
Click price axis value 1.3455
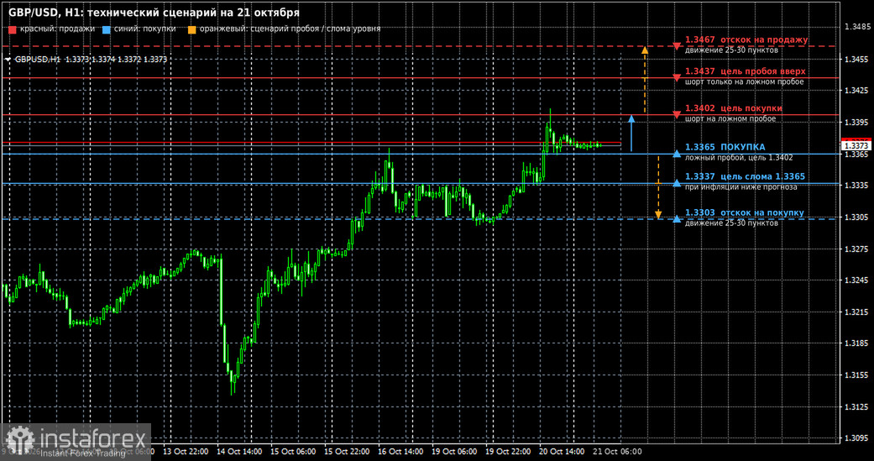point(858,59)
